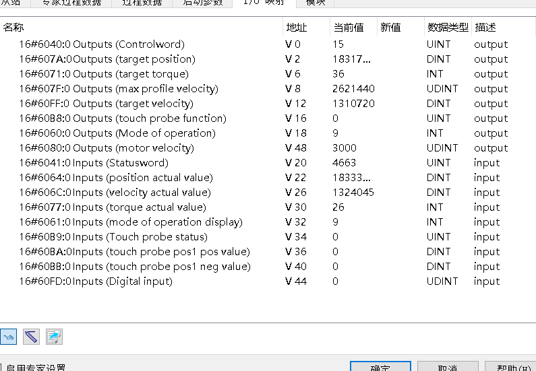Click current value 1324045

coord(353,193)
